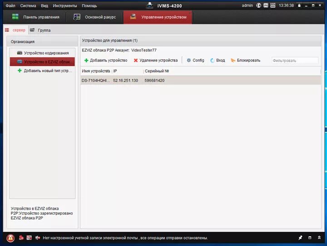Image resolution: width=327 pixels, height=246 pixels.
Task: Maximize the alarm panel window icon
Action: tap(310, 238)
